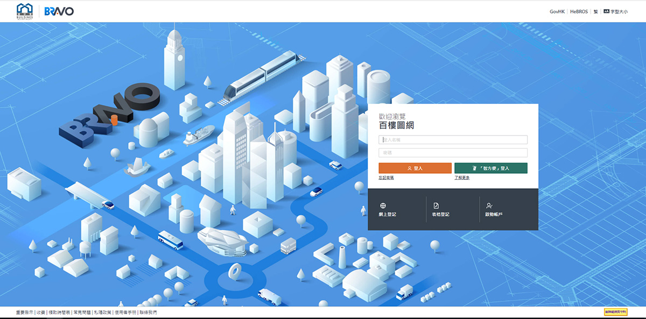Viewport: 646px width, 319px height.
Task: Focus the login name (登入名稱) field
Action: [453, 140]
